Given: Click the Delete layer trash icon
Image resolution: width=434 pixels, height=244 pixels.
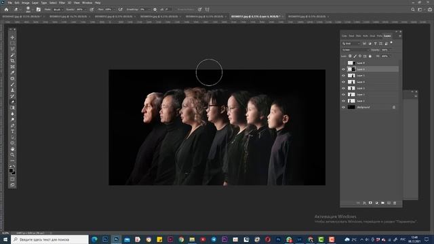Looking at the screenshot, I should click(x=395, y=203).
